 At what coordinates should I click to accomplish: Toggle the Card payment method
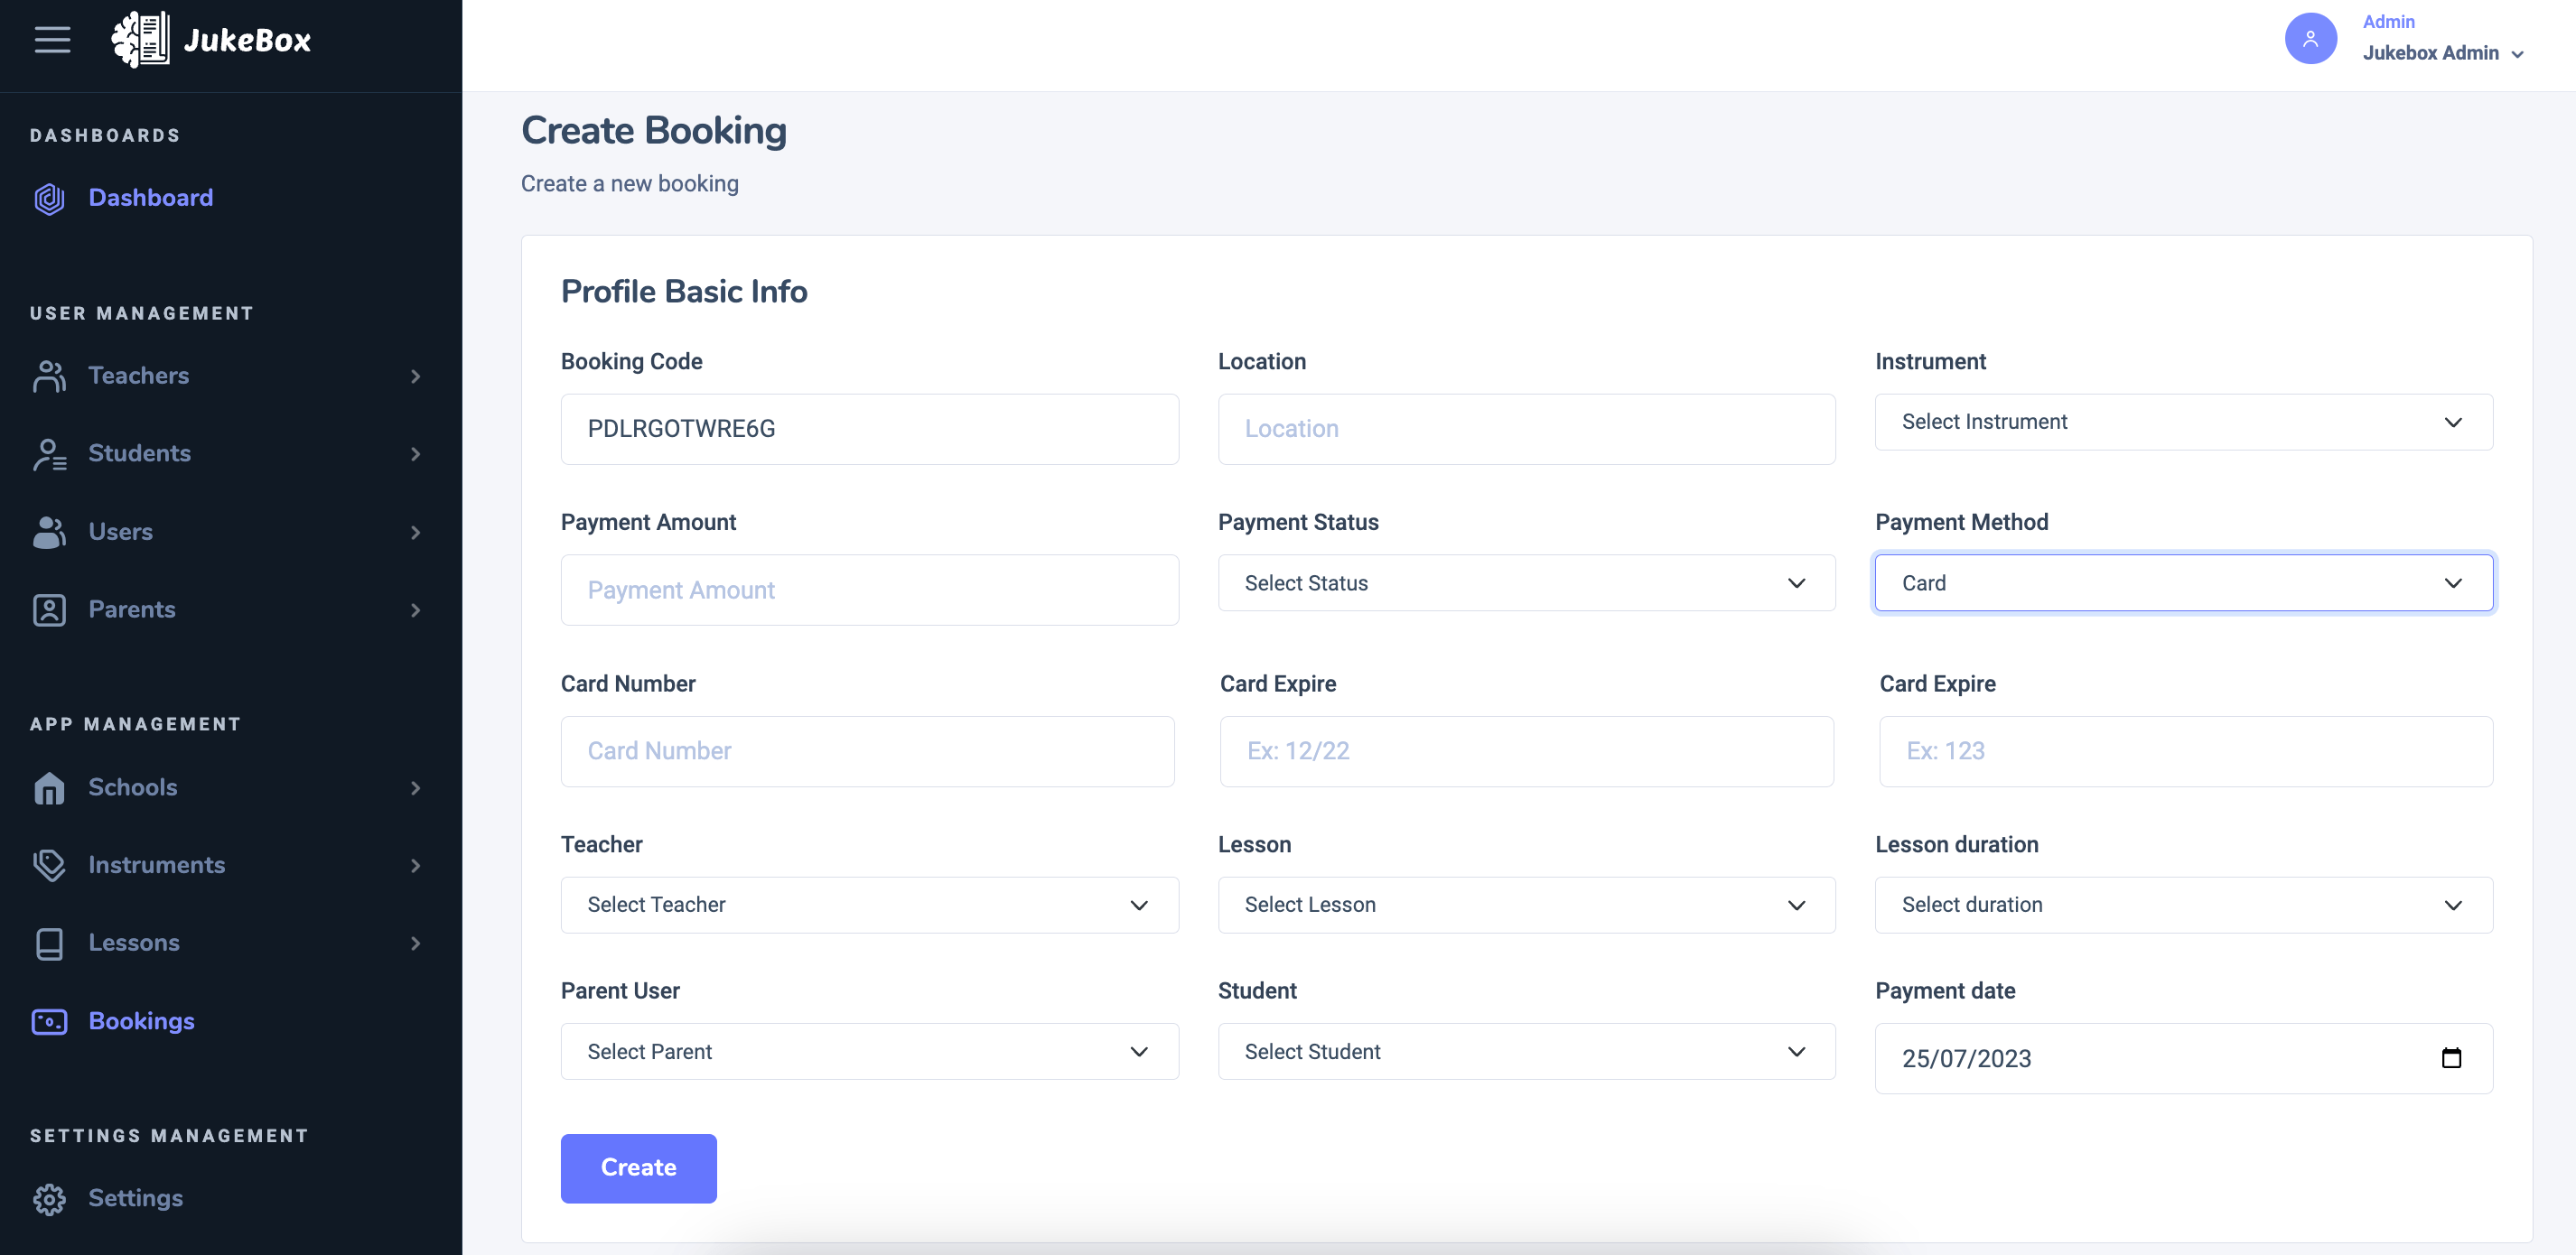coord(2183,581)
